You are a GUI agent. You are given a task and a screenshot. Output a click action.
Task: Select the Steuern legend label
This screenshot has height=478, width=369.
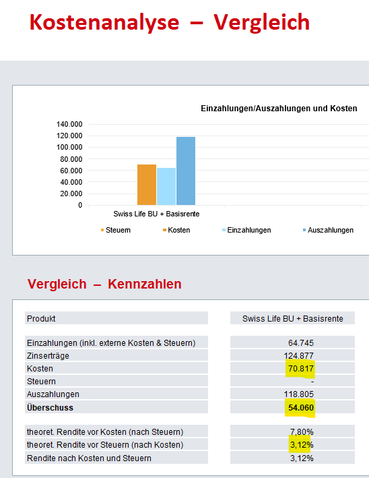point(118,230)
